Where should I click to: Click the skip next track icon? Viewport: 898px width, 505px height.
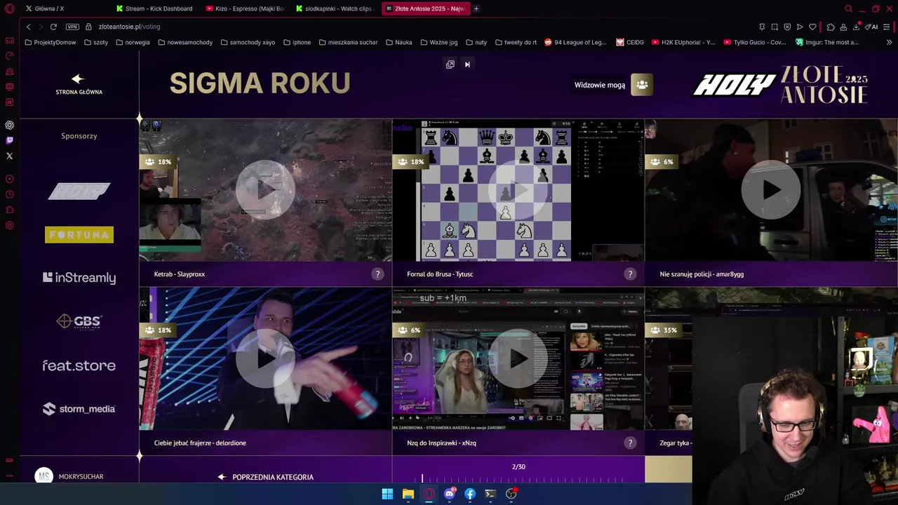[467, 65]
